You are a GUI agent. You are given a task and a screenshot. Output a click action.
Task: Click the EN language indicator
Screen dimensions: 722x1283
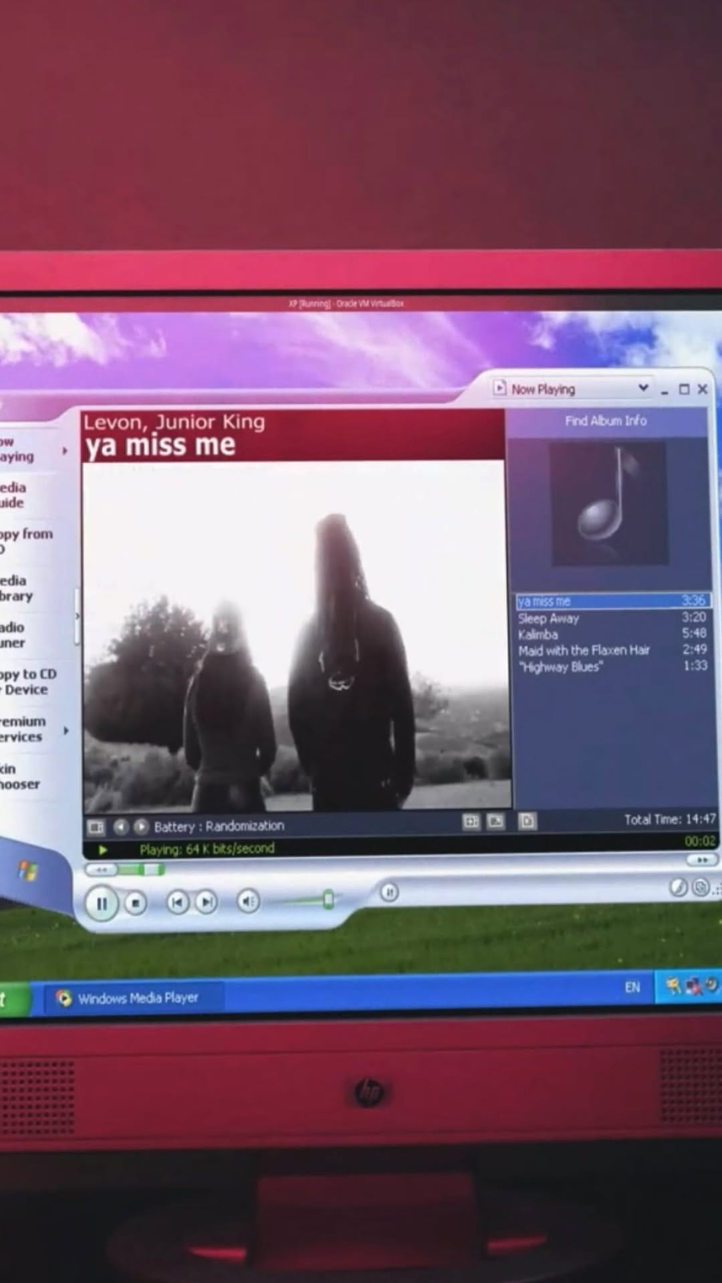[632, 987]
